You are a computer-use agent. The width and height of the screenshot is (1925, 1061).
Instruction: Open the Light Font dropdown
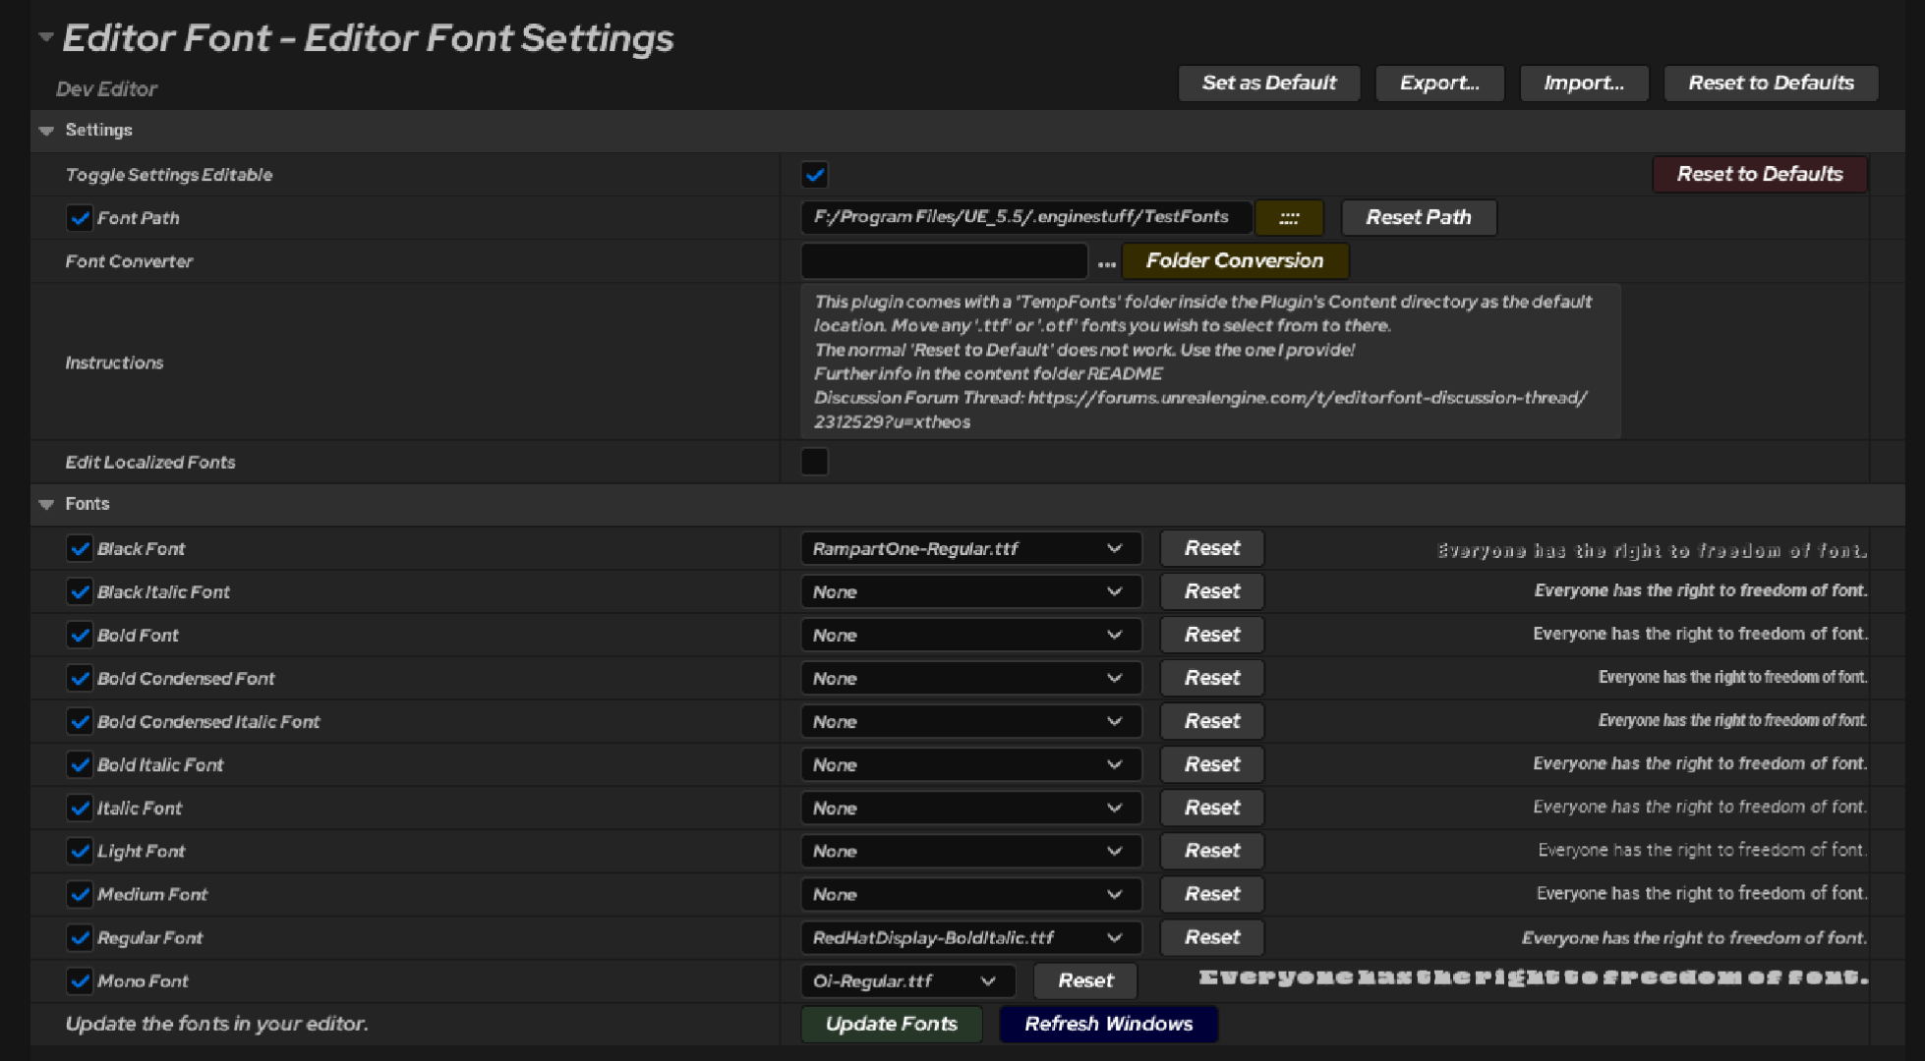[970, 851]
